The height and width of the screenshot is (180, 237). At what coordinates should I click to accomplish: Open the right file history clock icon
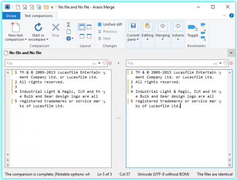(x=226, y=63)
